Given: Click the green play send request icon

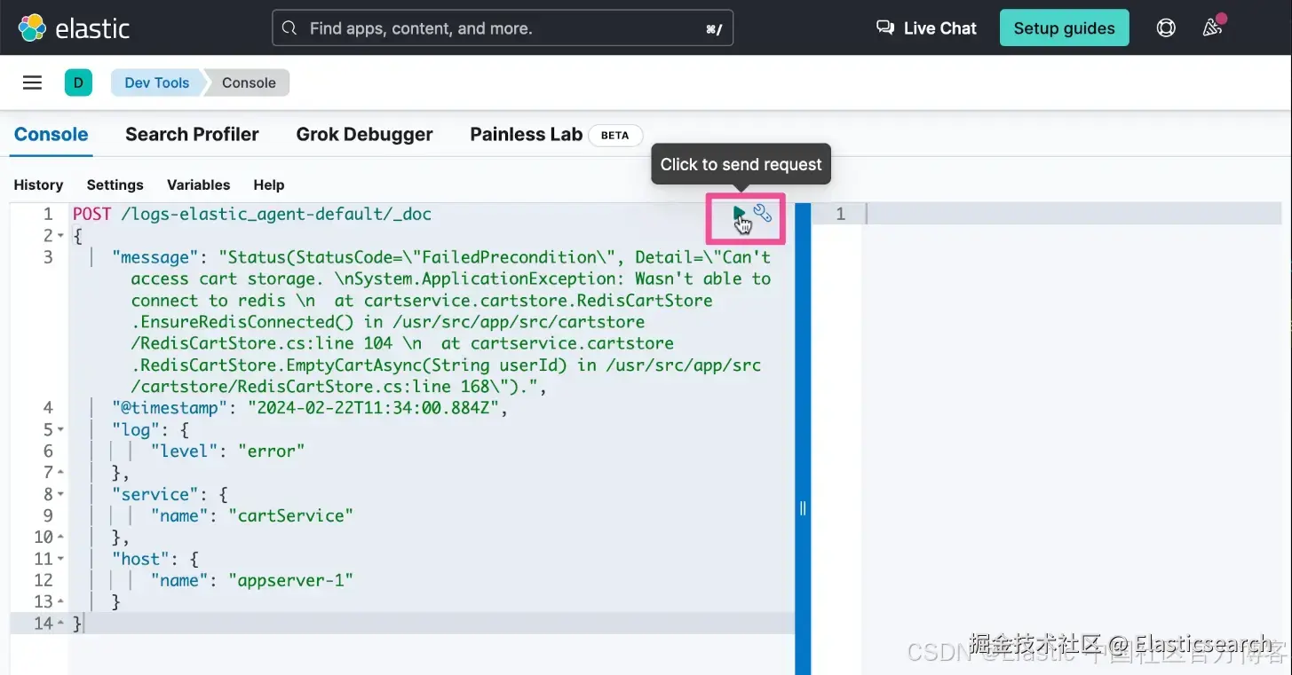Looking at the screenshot, I should (x=739, y=213).
